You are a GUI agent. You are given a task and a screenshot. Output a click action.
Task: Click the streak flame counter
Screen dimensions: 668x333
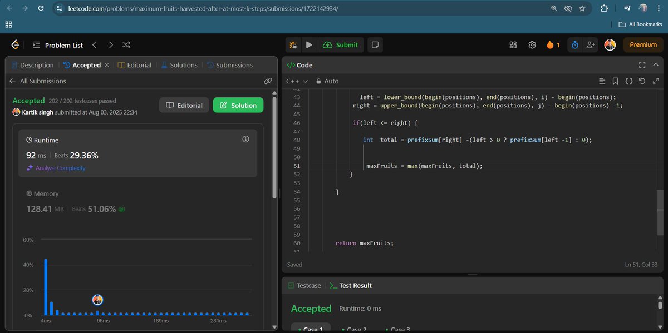(x=553, y=45)
